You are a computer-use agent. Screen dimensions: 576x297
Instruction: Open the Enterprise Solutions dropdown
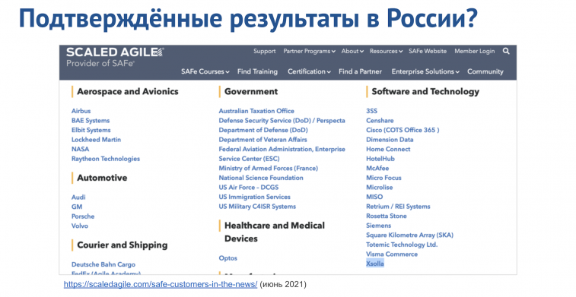(425, 71)
